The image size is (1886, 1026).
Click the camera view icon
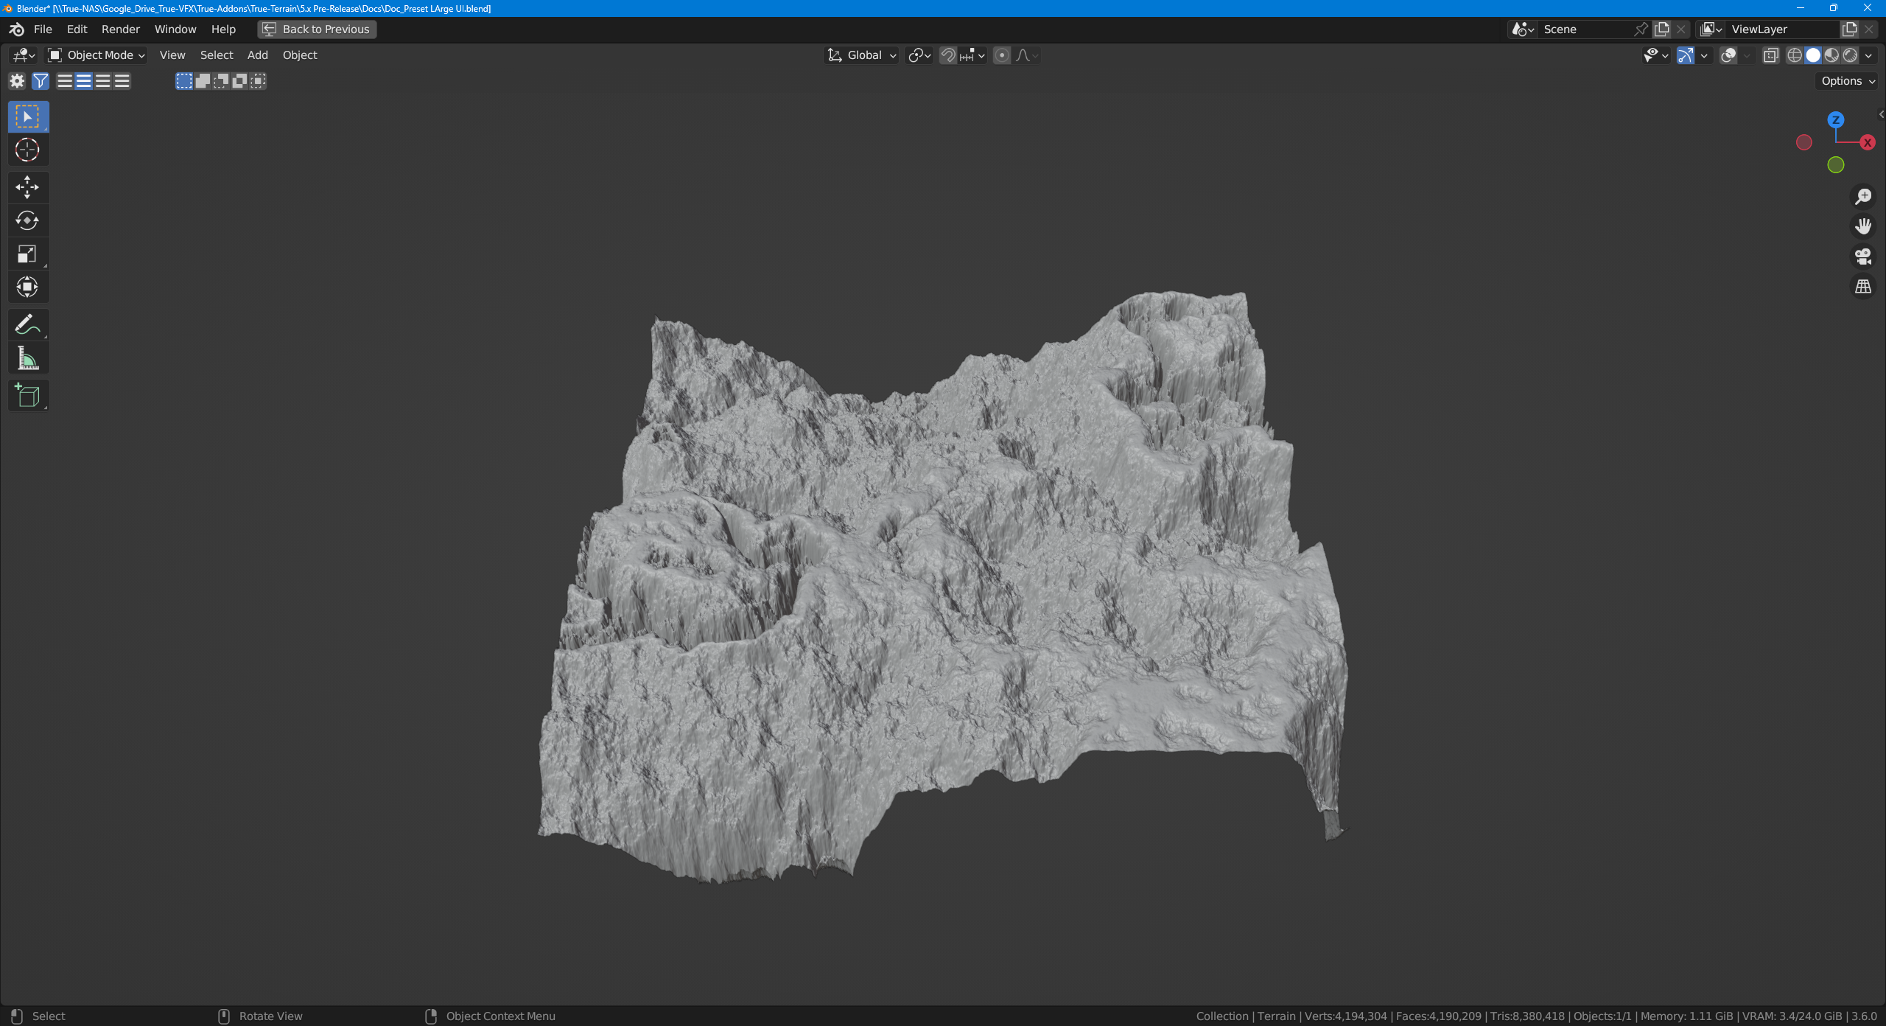pos(1863,256)
